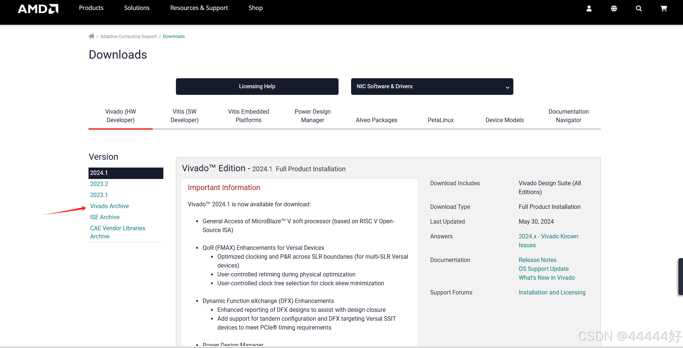Open the user account icon

pos(589,8)
